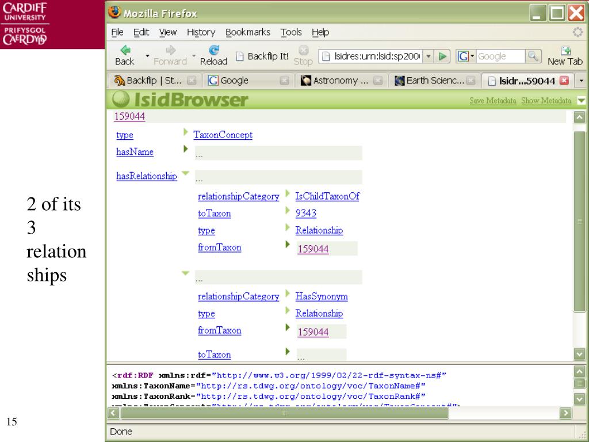Click the RDF pane scroll-up arrow
Image resolution: width=589 pixels, height=442 pixels.
(579, 371)
